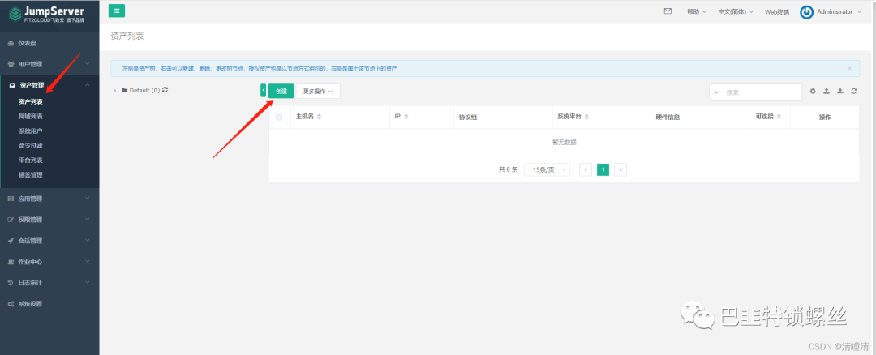Select 系统用户 in the sidebar
876x355 pixels.
pos(30,131)
